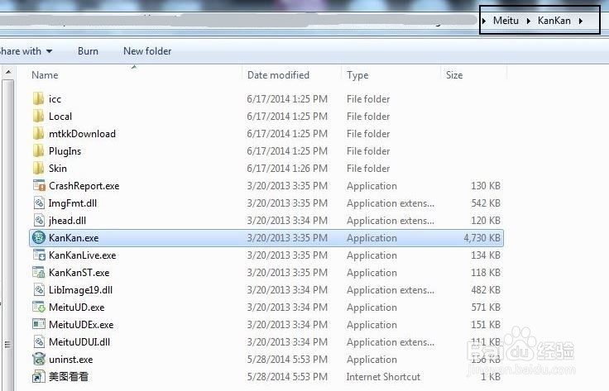Select the file name KanKanLive.exe
Viewport: 609px width, 391px height.
(83, 255)
